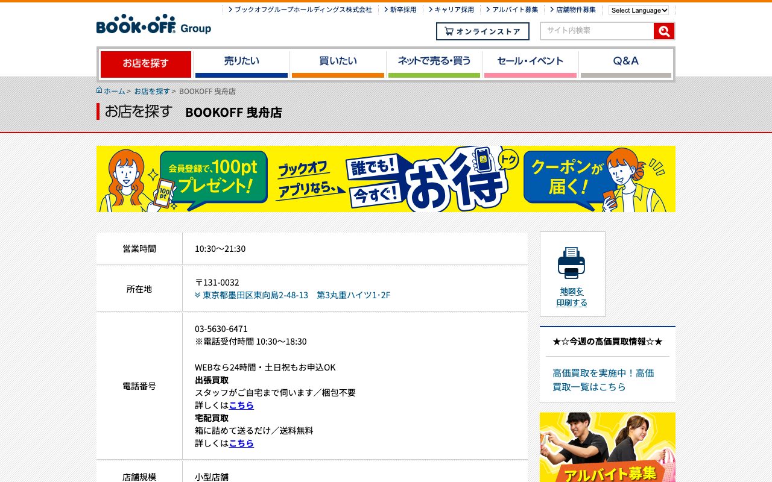
Task: Click the ★☆今週の高価買取情報☆★ heading
Action: [x=607, y=342]
